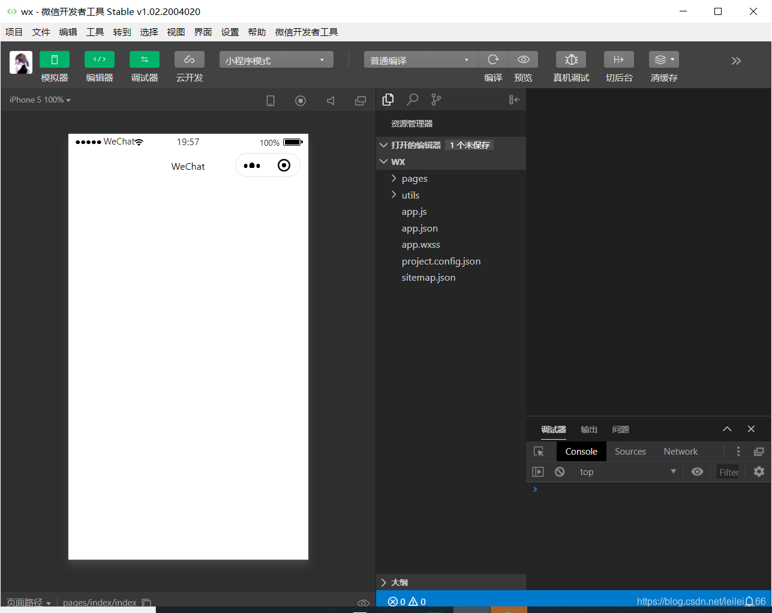Toggle the console live expression eye
The height and width of the screenshot is (613, 772).
(697, 472)
